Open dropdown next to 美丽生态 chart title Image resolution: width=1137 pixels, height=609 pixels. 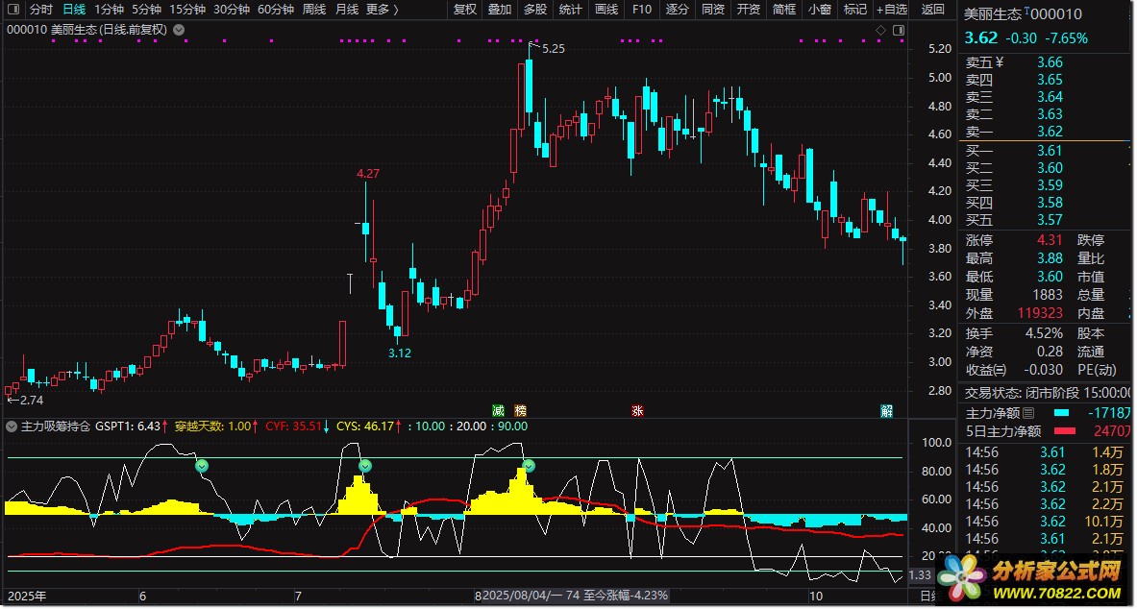click(179, 30)
